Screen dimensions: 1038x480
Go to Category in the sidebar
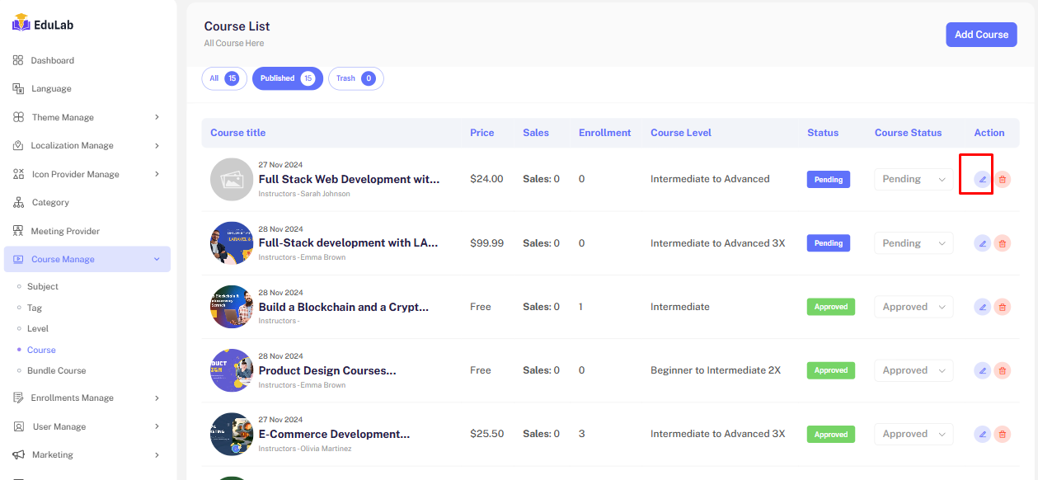[x=49, y=203]
